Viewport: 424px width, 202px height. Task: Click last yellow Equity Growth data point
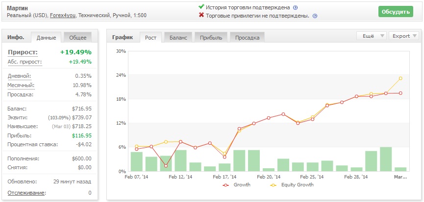(x=400, y=78)
